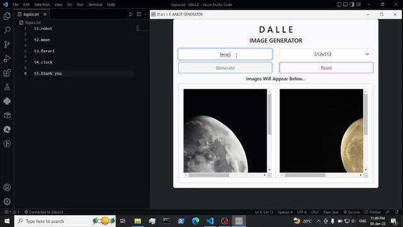The height and width of the screenshot is (227, 403).
Task: Open the View menu
Action: point(59,4)
